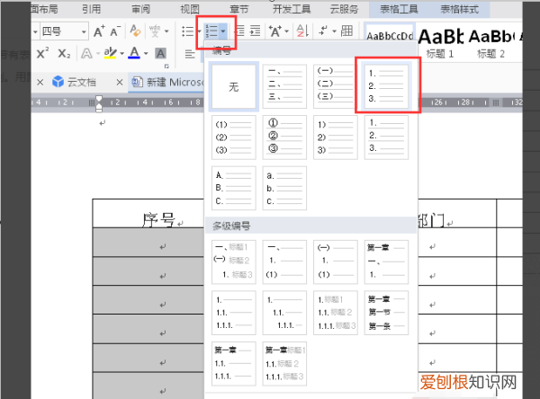Align text left icon
Screen dimensions: 540x399
190,54
